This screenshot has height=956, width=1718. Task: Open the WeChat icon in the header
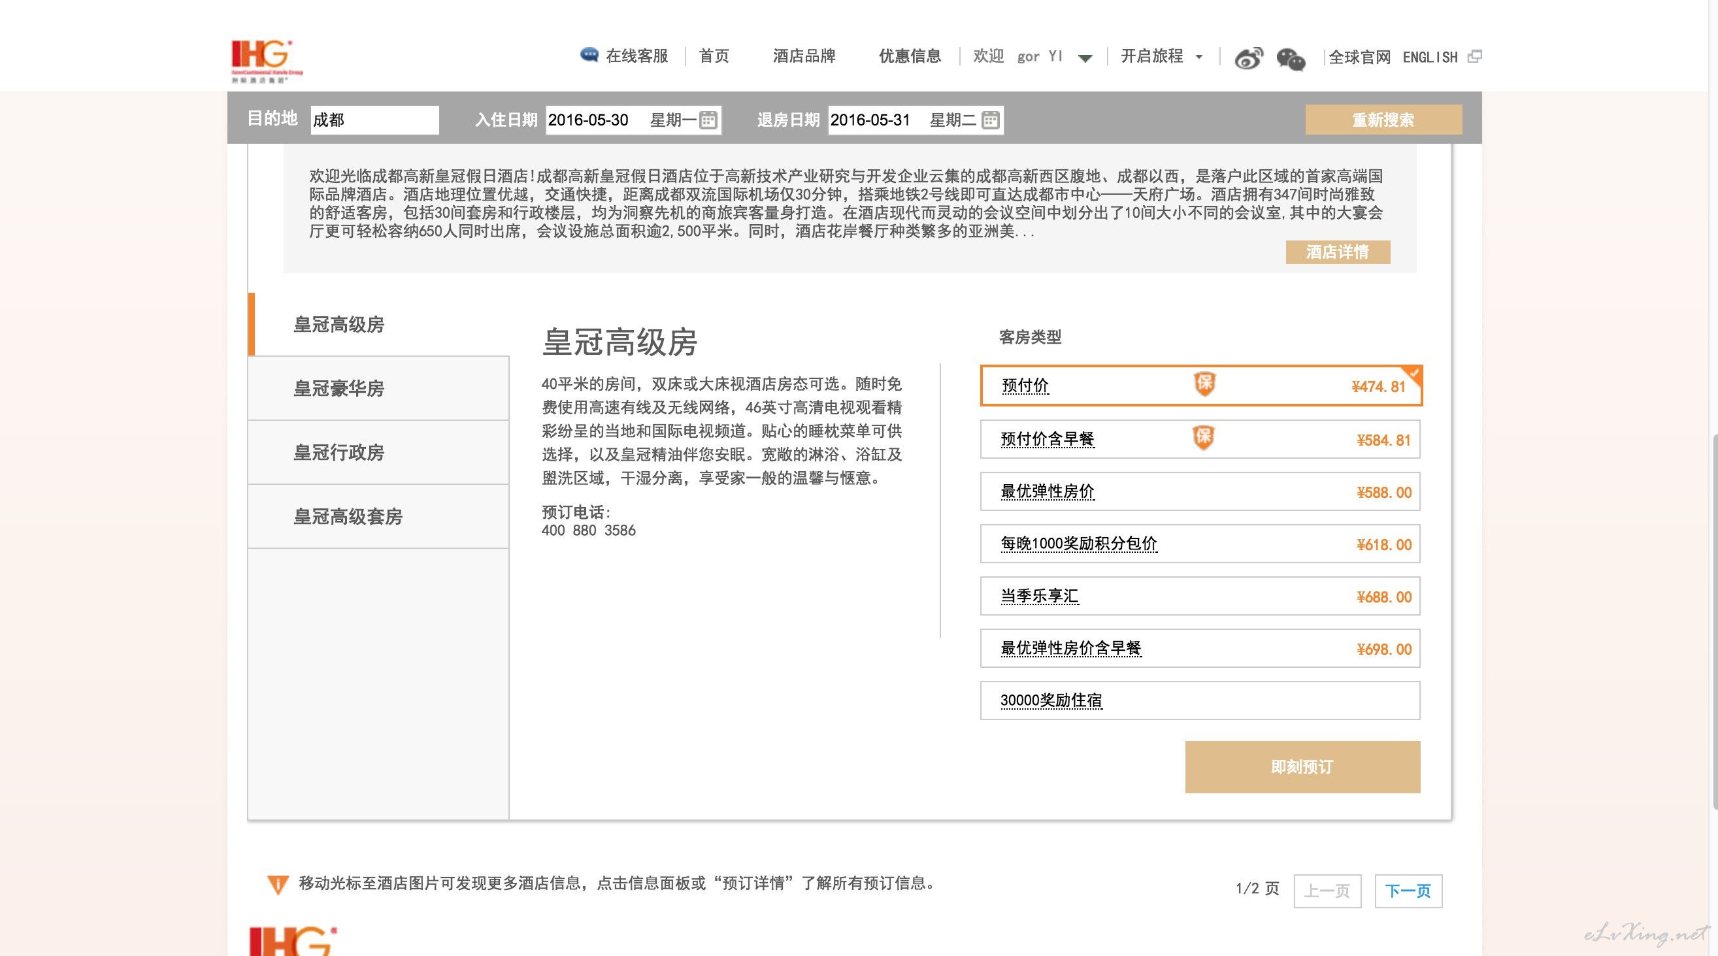1292,60
